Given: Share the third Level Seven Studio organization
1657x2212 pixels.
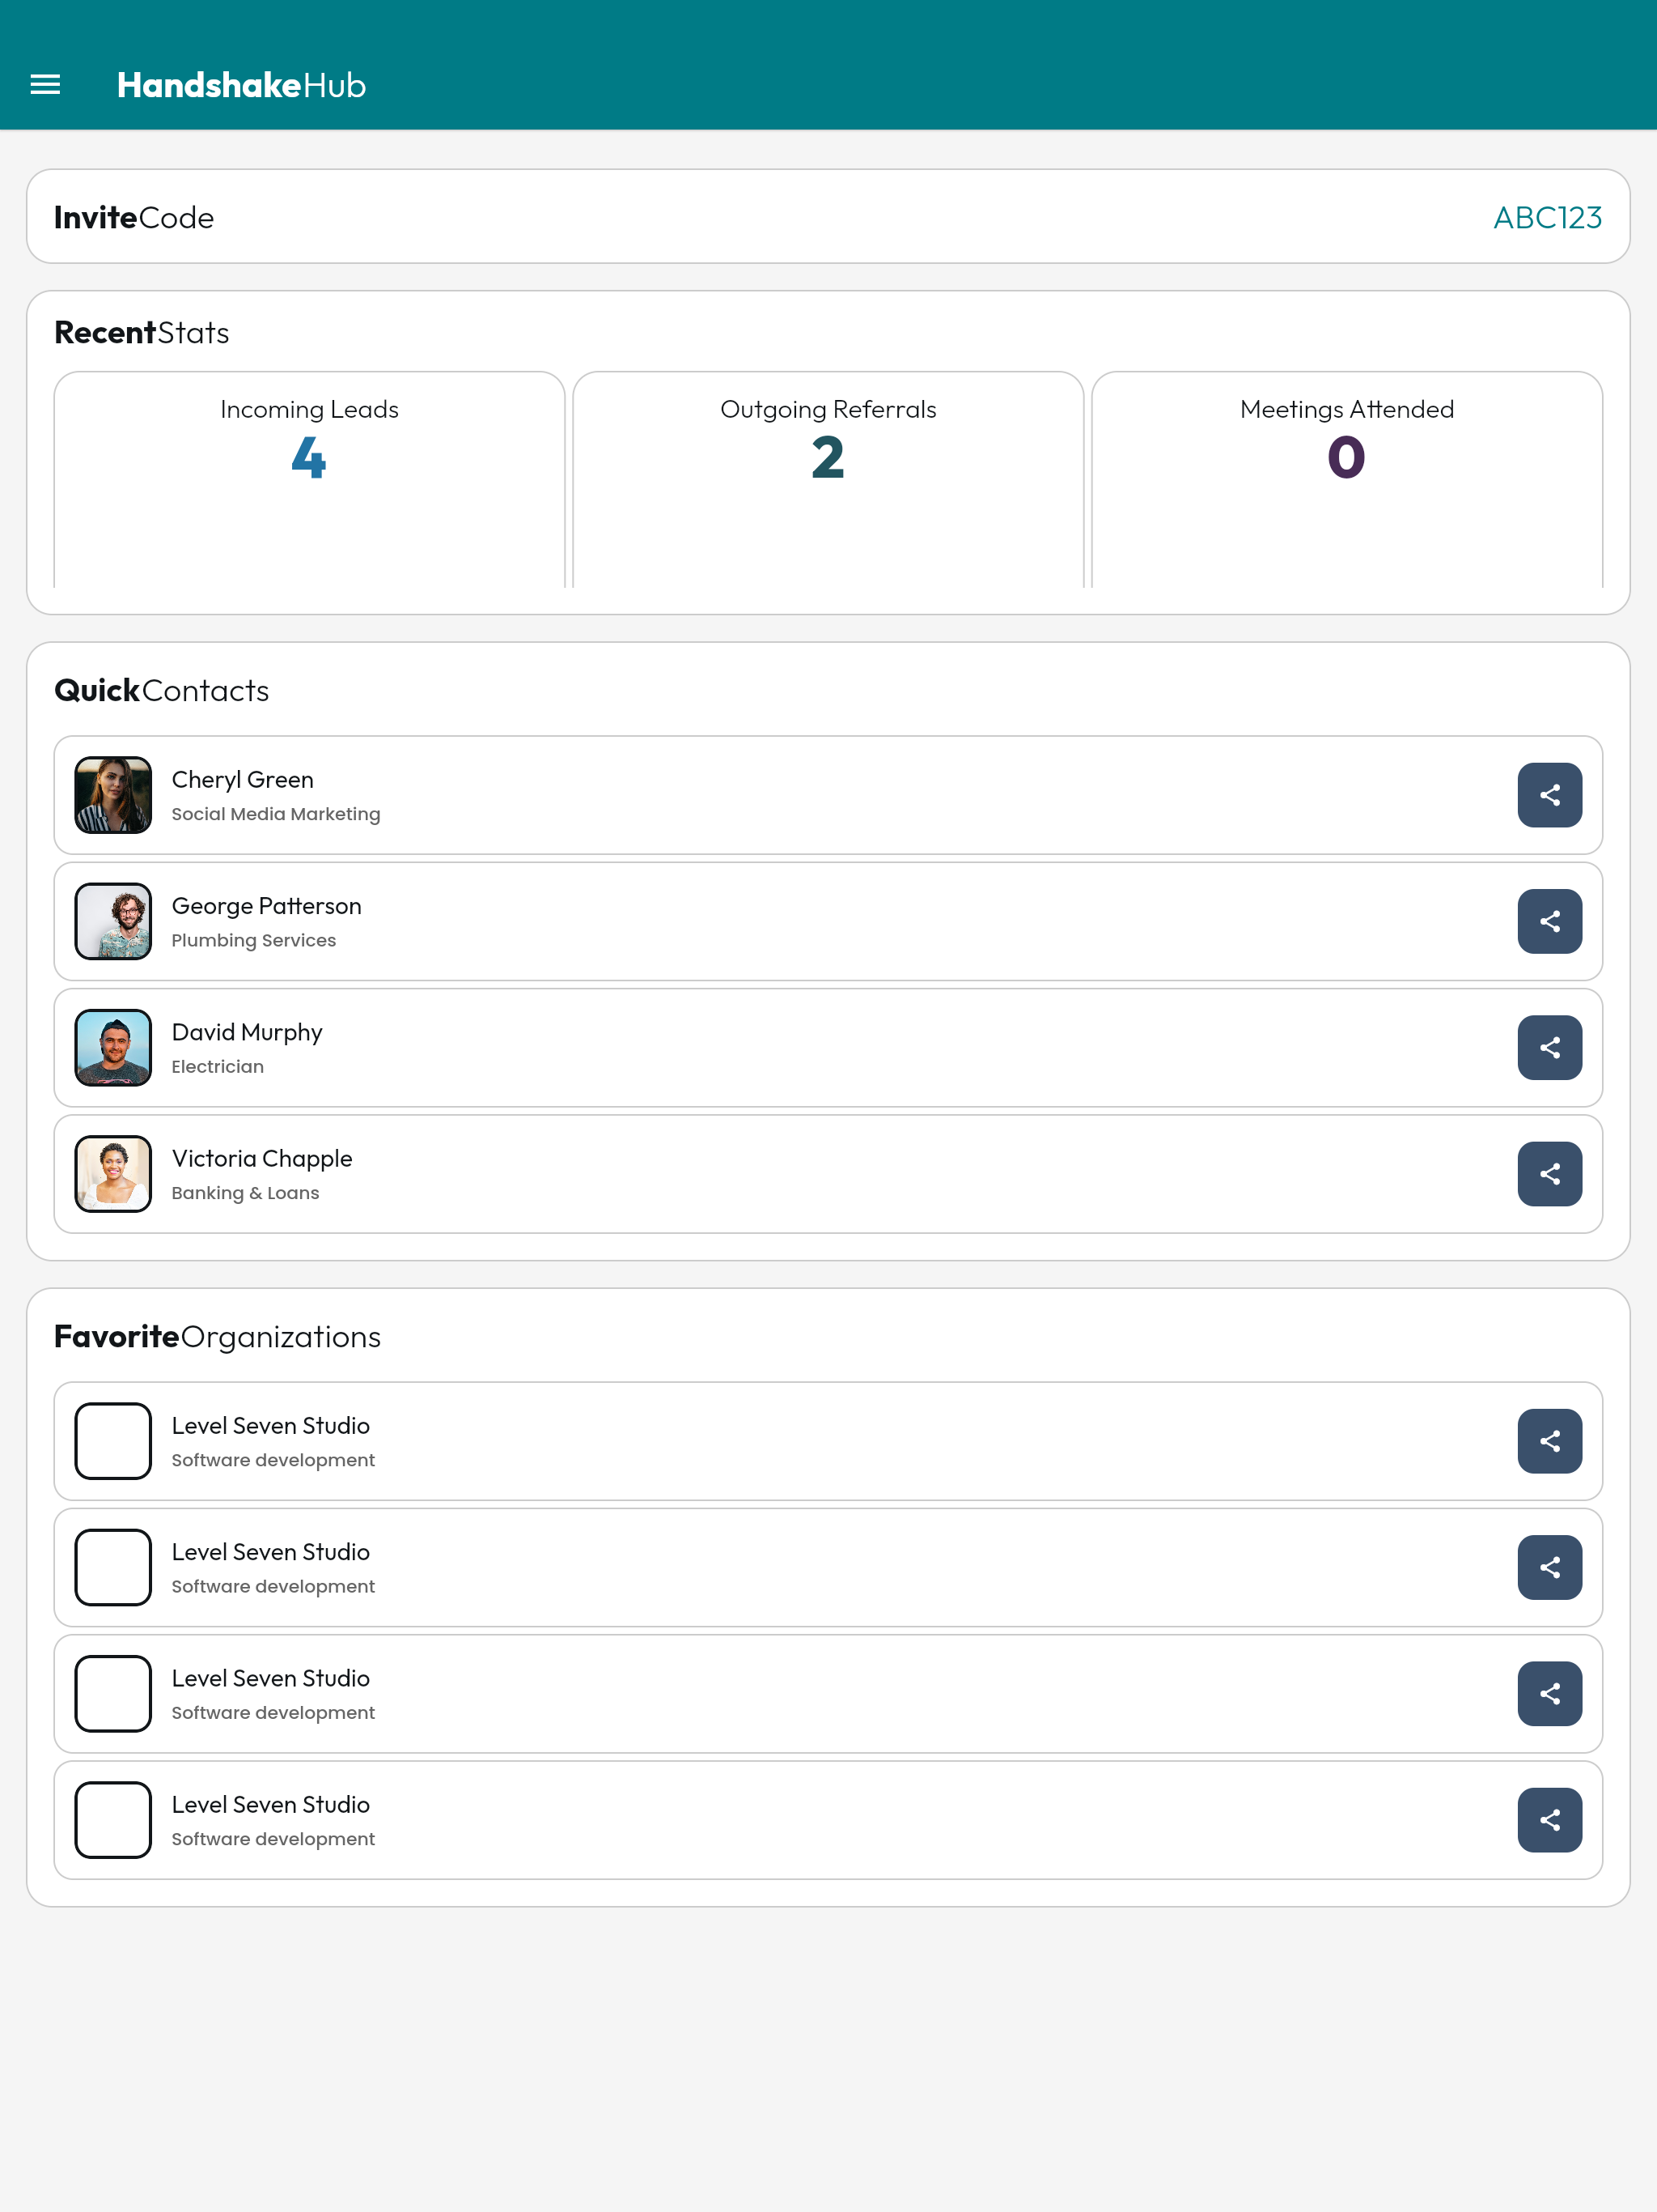Looking at the screenshot, I should (x=1549, y=1693).
